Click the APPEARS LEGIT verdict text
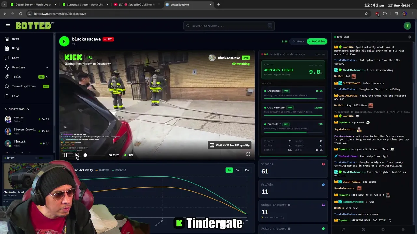The width and height of the screenshot is (417, 234). (x=279, y=70)
